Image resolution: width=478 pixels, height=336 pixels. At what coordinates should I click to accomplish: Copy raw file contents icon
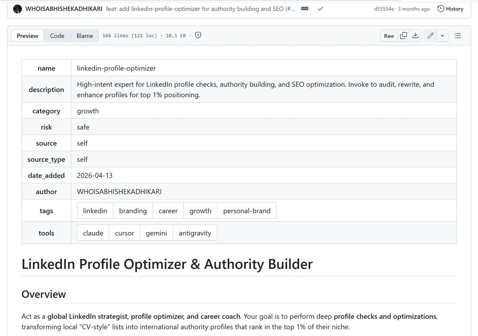403,35
